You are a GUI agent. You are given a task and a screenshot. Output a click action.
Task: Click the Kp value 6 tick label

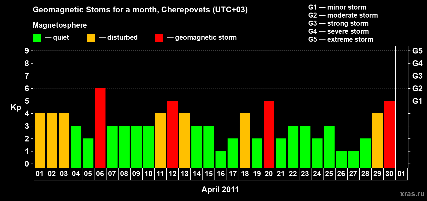[x=27, y=88]
